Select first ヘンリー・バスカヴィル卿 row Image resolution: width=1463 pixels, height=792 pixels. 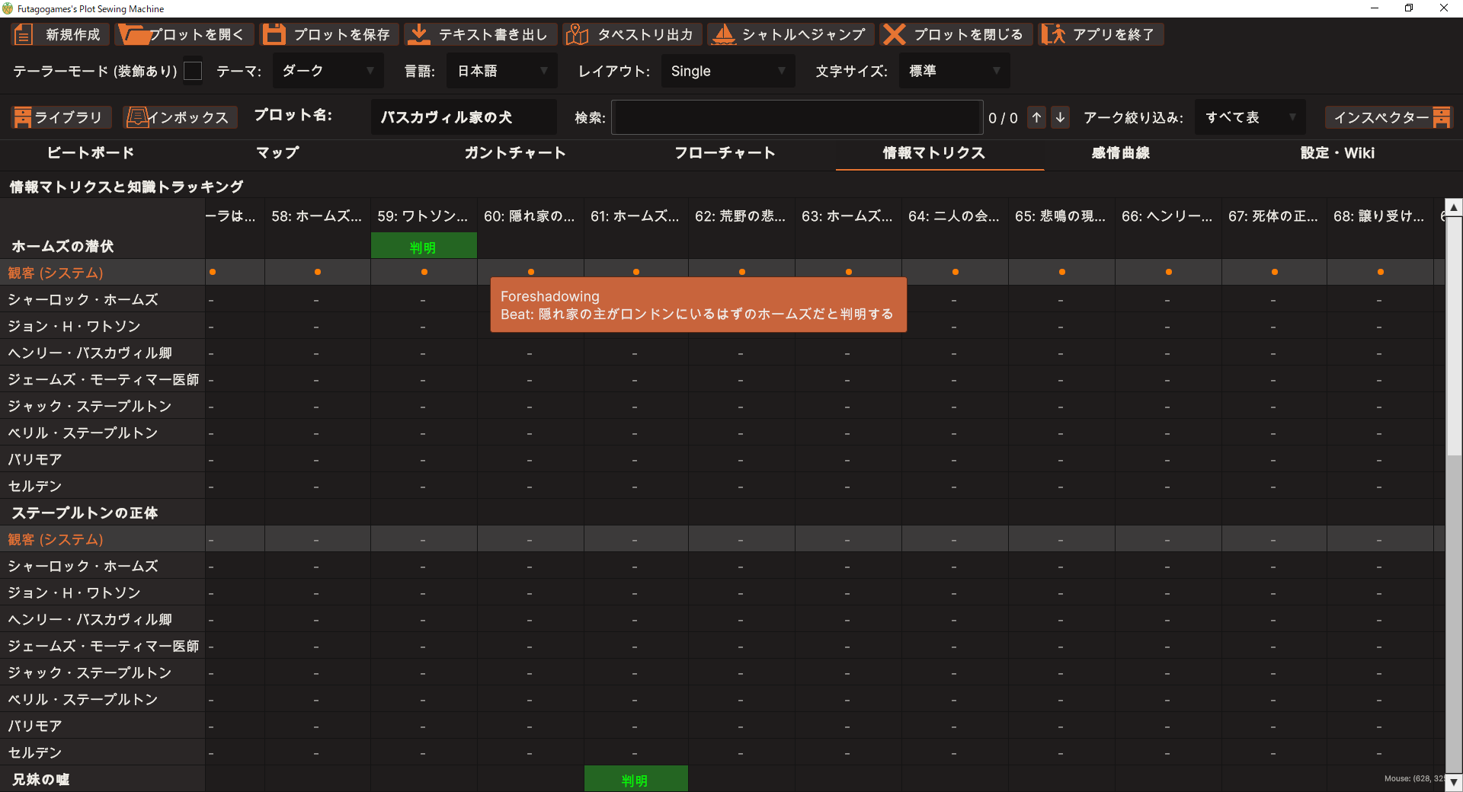tap(90, 353)
